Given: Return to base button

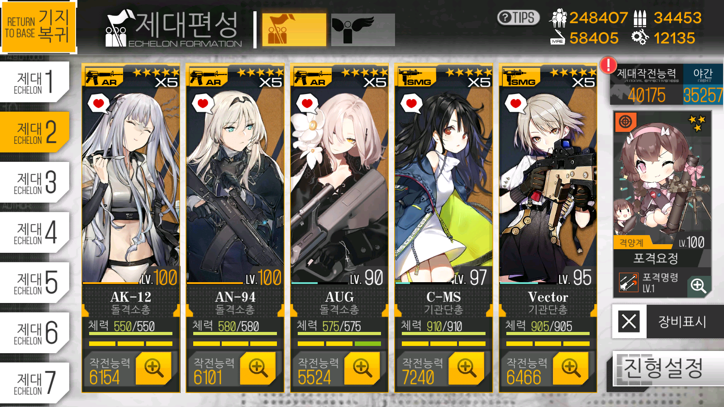Looking at the screenshot, I should click(38, 26).
